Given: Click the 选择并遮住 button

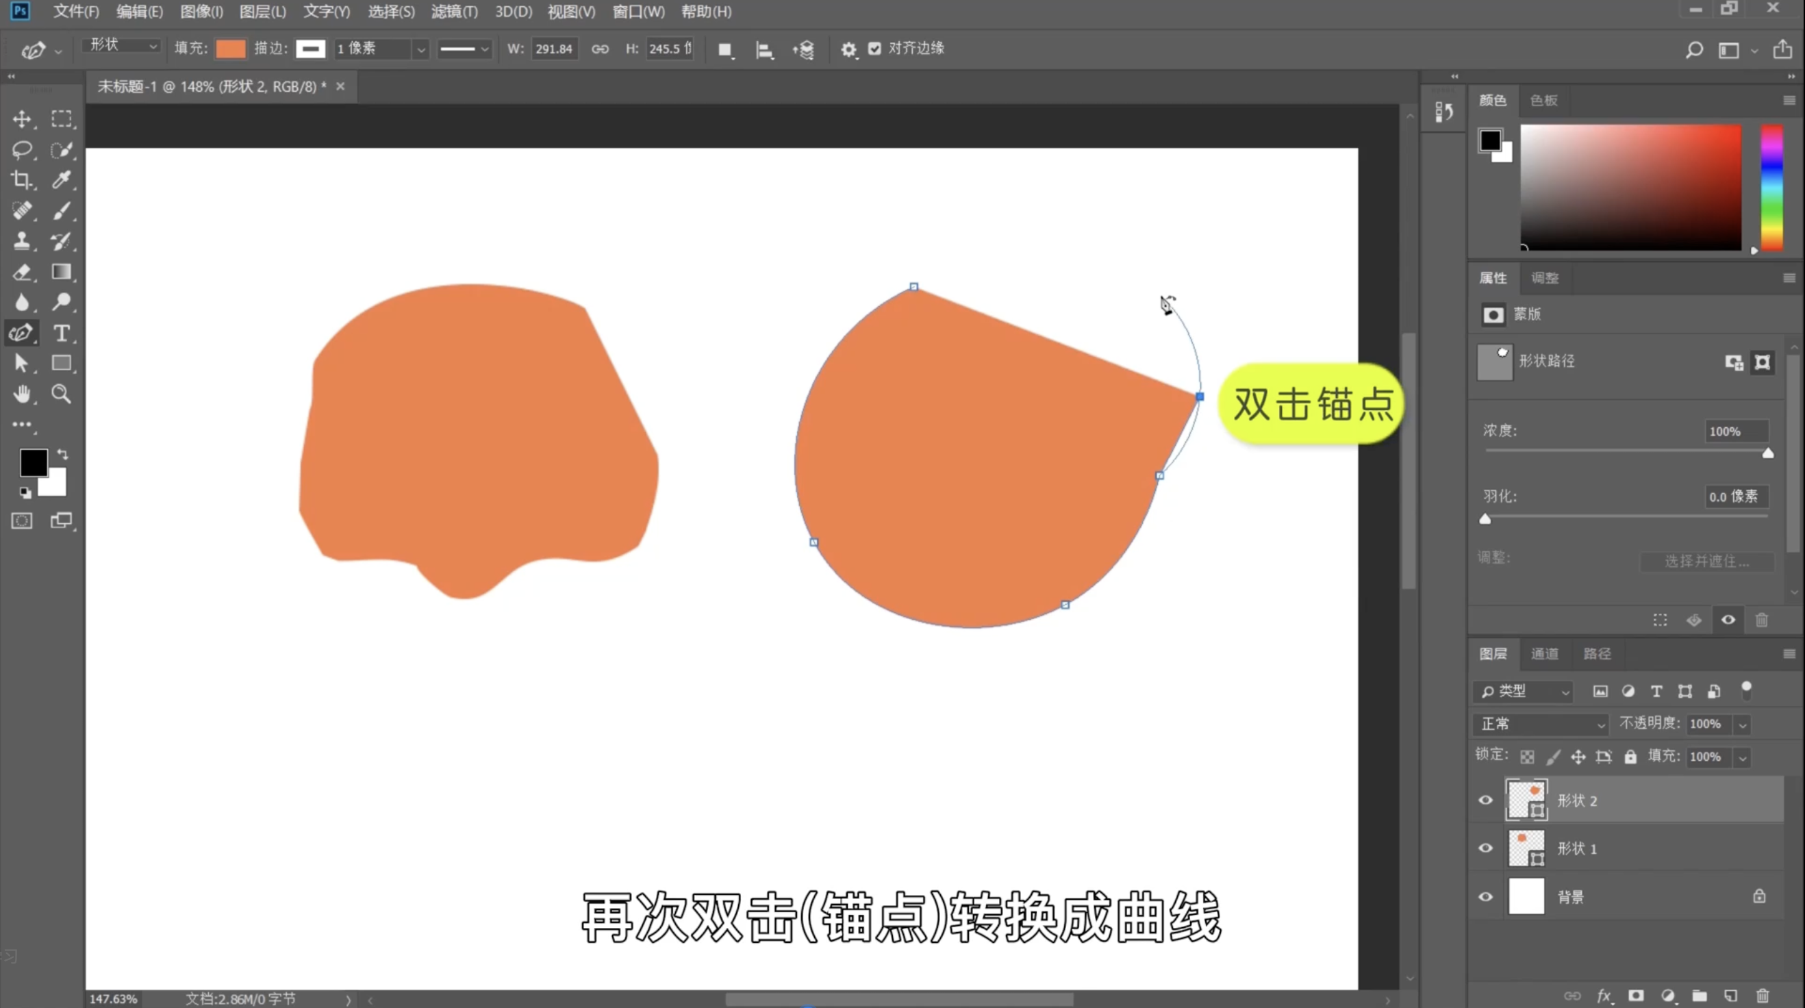Looking at the screenshot, I should (1706, 562).
